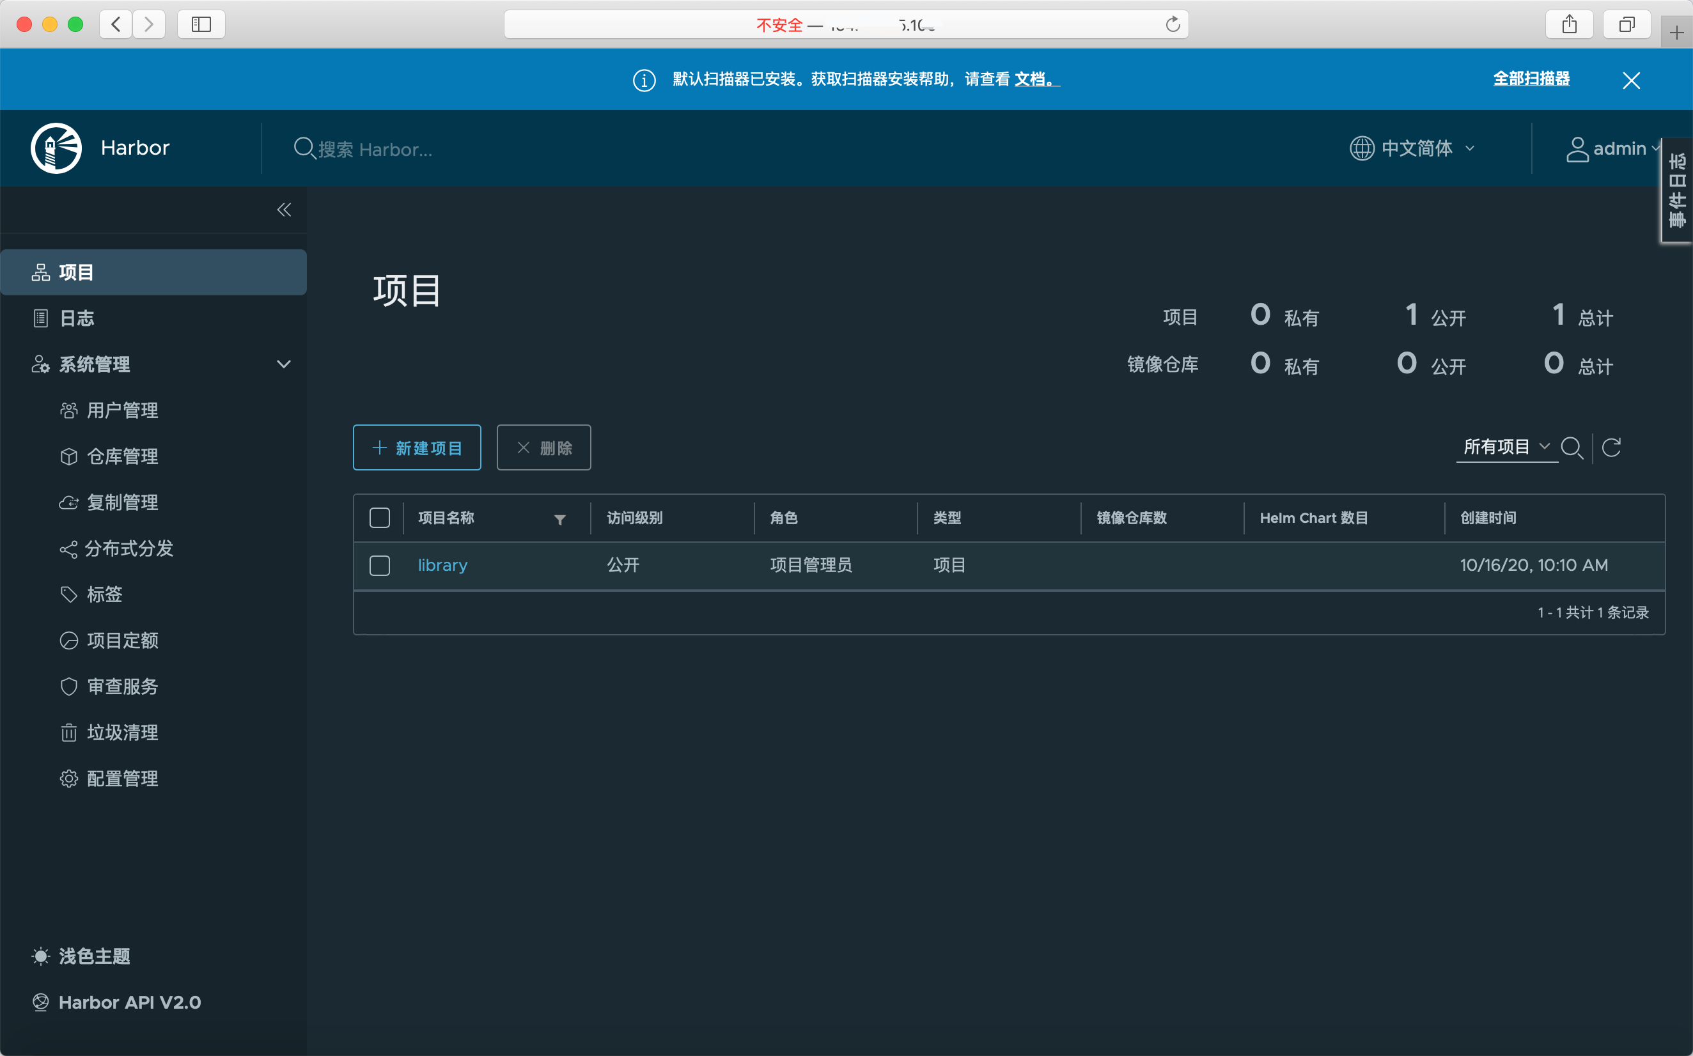This screenshot has height=1056, width=1693.
Task: Open the 所有项目 filter dropdown
Action: click(1506, 447)
